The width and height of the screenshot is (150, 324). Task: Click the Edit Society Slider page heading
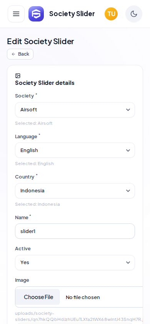tap(40, 41)
